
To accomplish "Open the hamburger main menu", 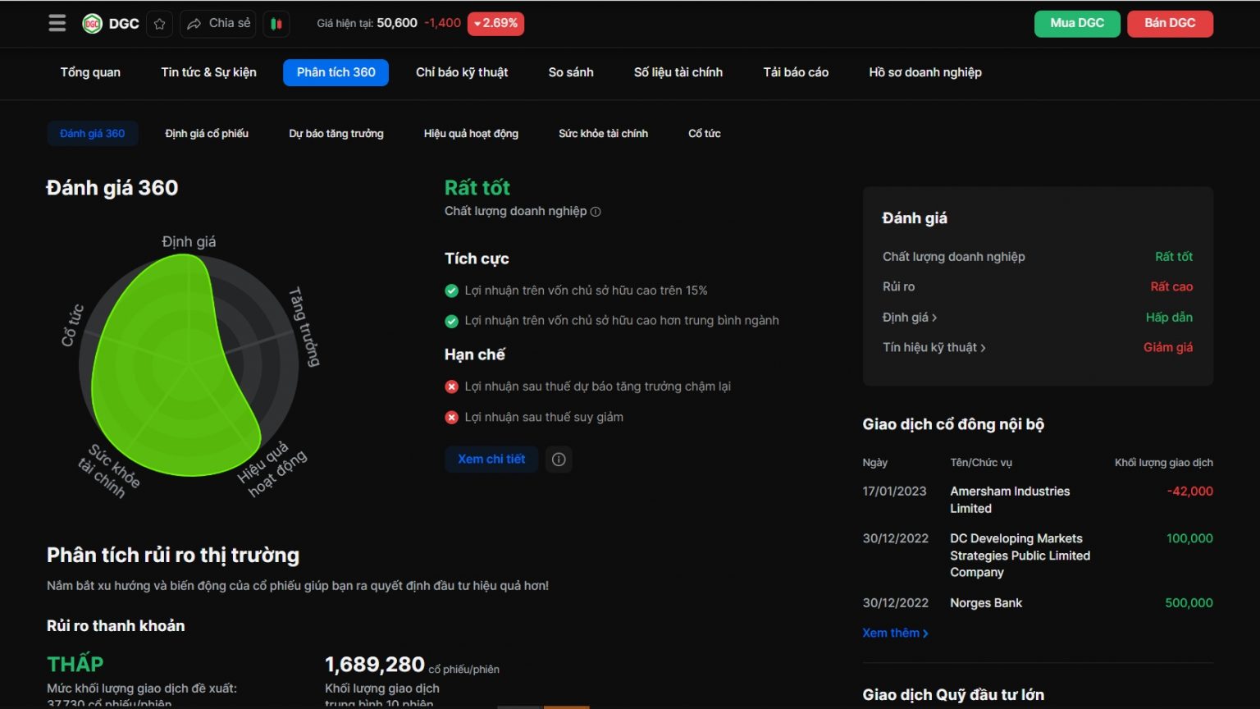I will 57,23.
